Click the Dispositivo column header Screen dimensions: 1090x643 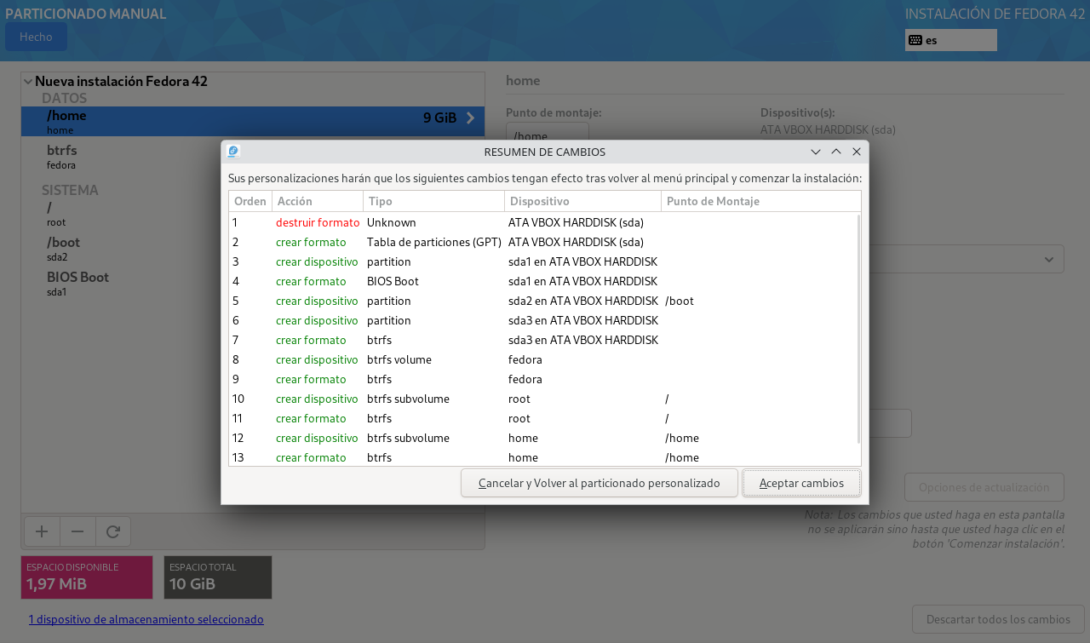[582, 201]
